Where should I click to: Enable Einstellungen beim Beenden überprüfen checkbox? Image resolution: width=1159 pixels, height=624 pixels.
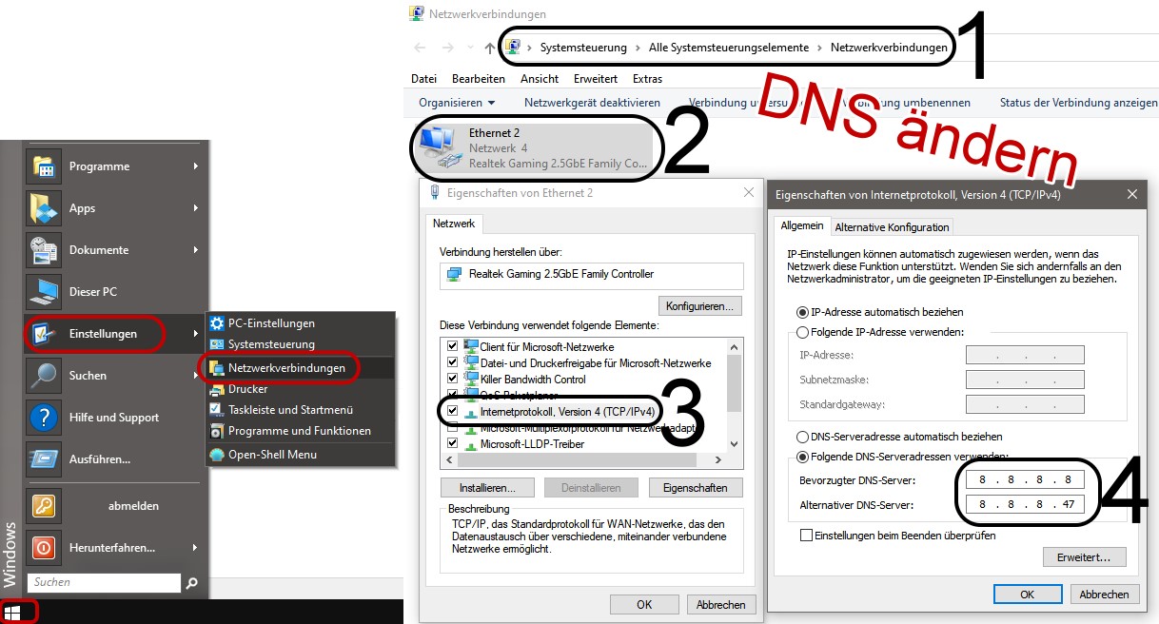[807, 536]
